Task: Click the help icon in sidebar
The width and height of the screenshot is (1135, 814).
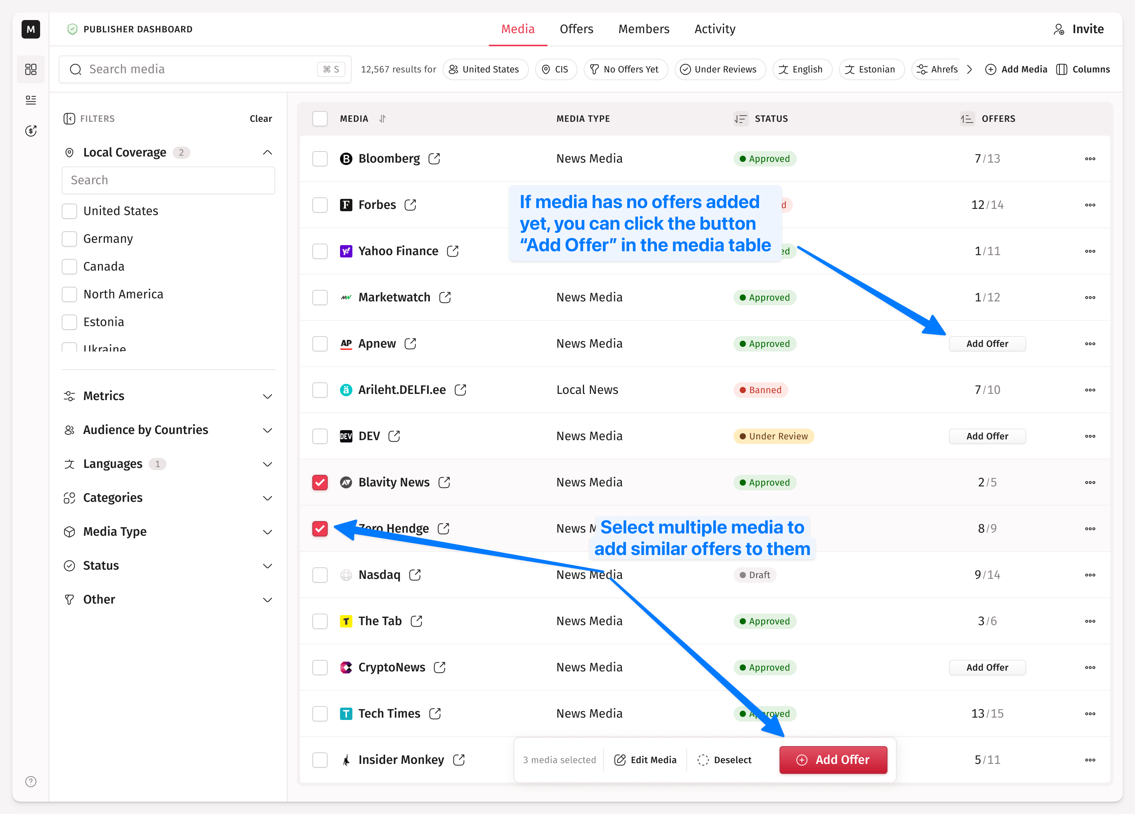Action: point(31,782)
